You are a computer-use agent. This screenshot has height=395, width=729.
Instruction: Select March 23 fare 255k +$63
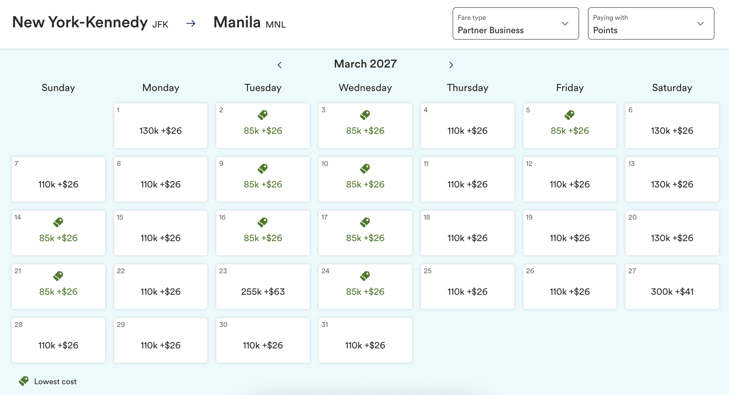point(263,287)
